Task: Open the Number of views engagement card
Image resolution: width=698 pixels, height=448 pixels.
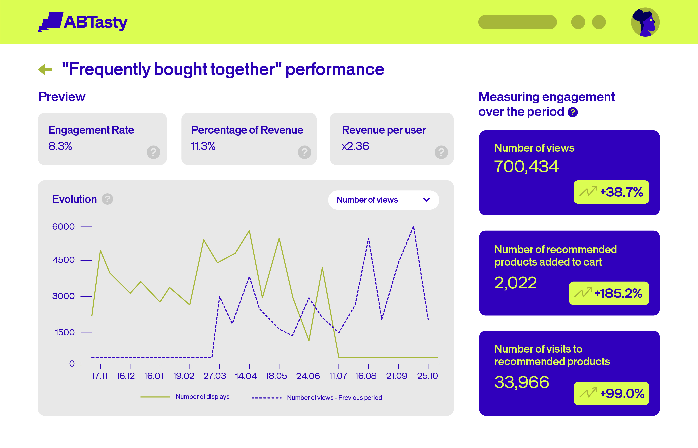Action: click(x=569, y=173)
